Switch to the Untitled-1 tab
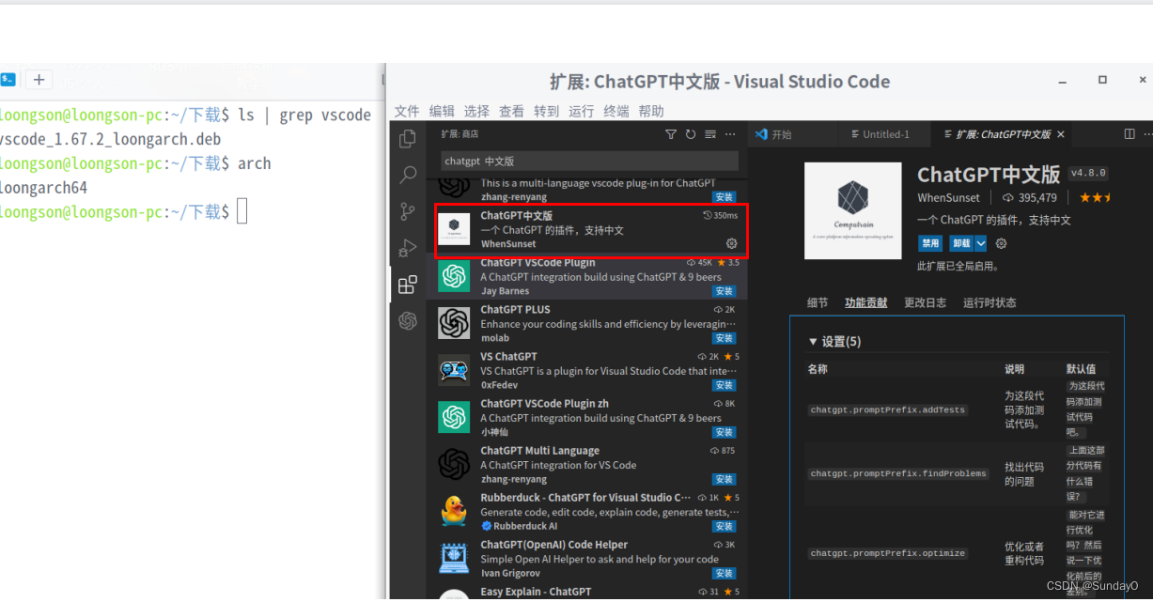This screenshot has width=1153, height=602. [x=885, y=134]
